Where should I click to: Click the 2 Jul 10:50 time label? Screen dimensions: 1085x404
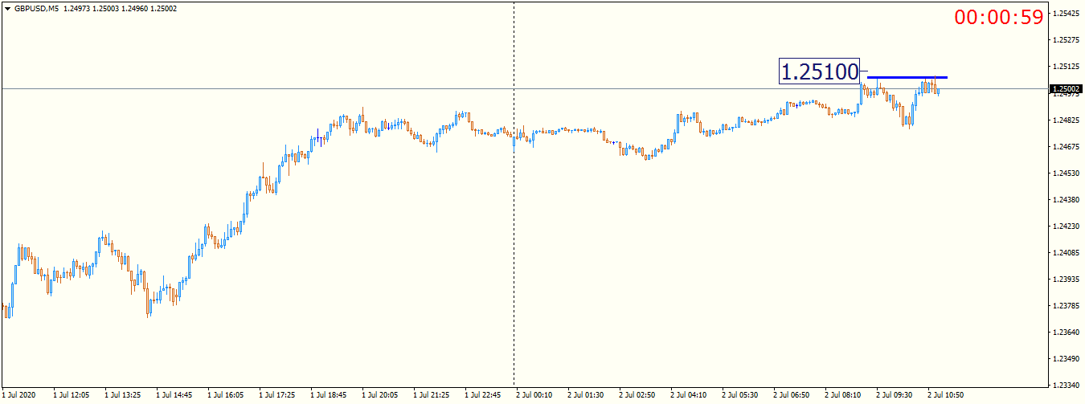point(946,395)
